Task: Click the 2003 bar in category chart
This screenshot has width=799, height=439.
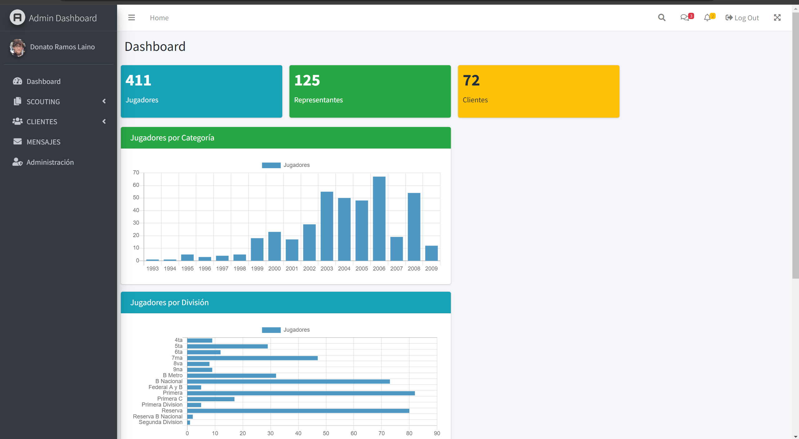Action: pyautogui.click(x=327, y=226)
